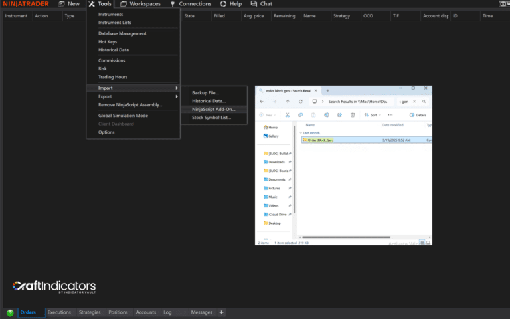Switch to the Executions tab
This screenshot has height=319, width=510.
59,312
